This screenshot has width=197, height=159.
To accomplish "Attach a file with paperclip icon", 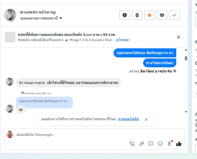I will pos(142,144).
